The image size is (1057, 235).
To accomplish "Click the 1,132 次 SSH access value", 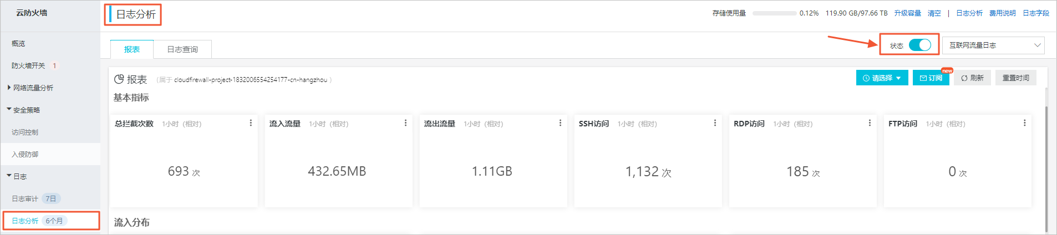I will pyautogui.click(x=648, y=172).
